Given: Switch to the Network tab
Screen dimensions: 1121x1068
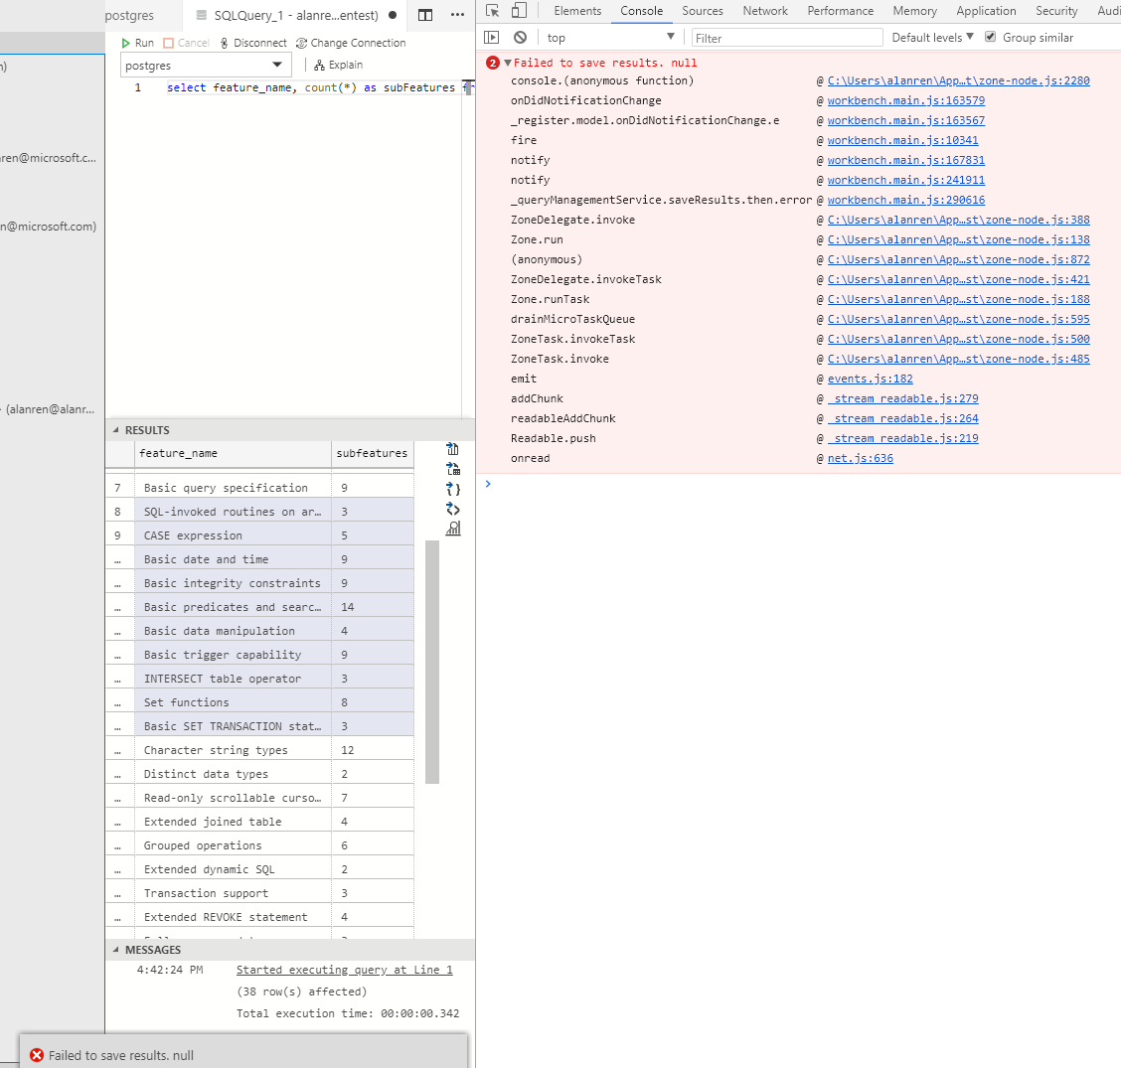Looking at the screenshot, I should (764, 11).
